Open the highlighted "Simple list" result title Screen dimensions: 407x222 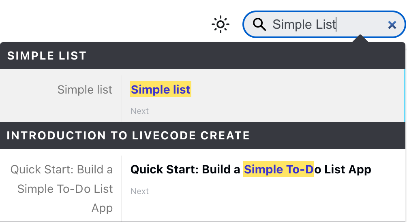(161, 90)
